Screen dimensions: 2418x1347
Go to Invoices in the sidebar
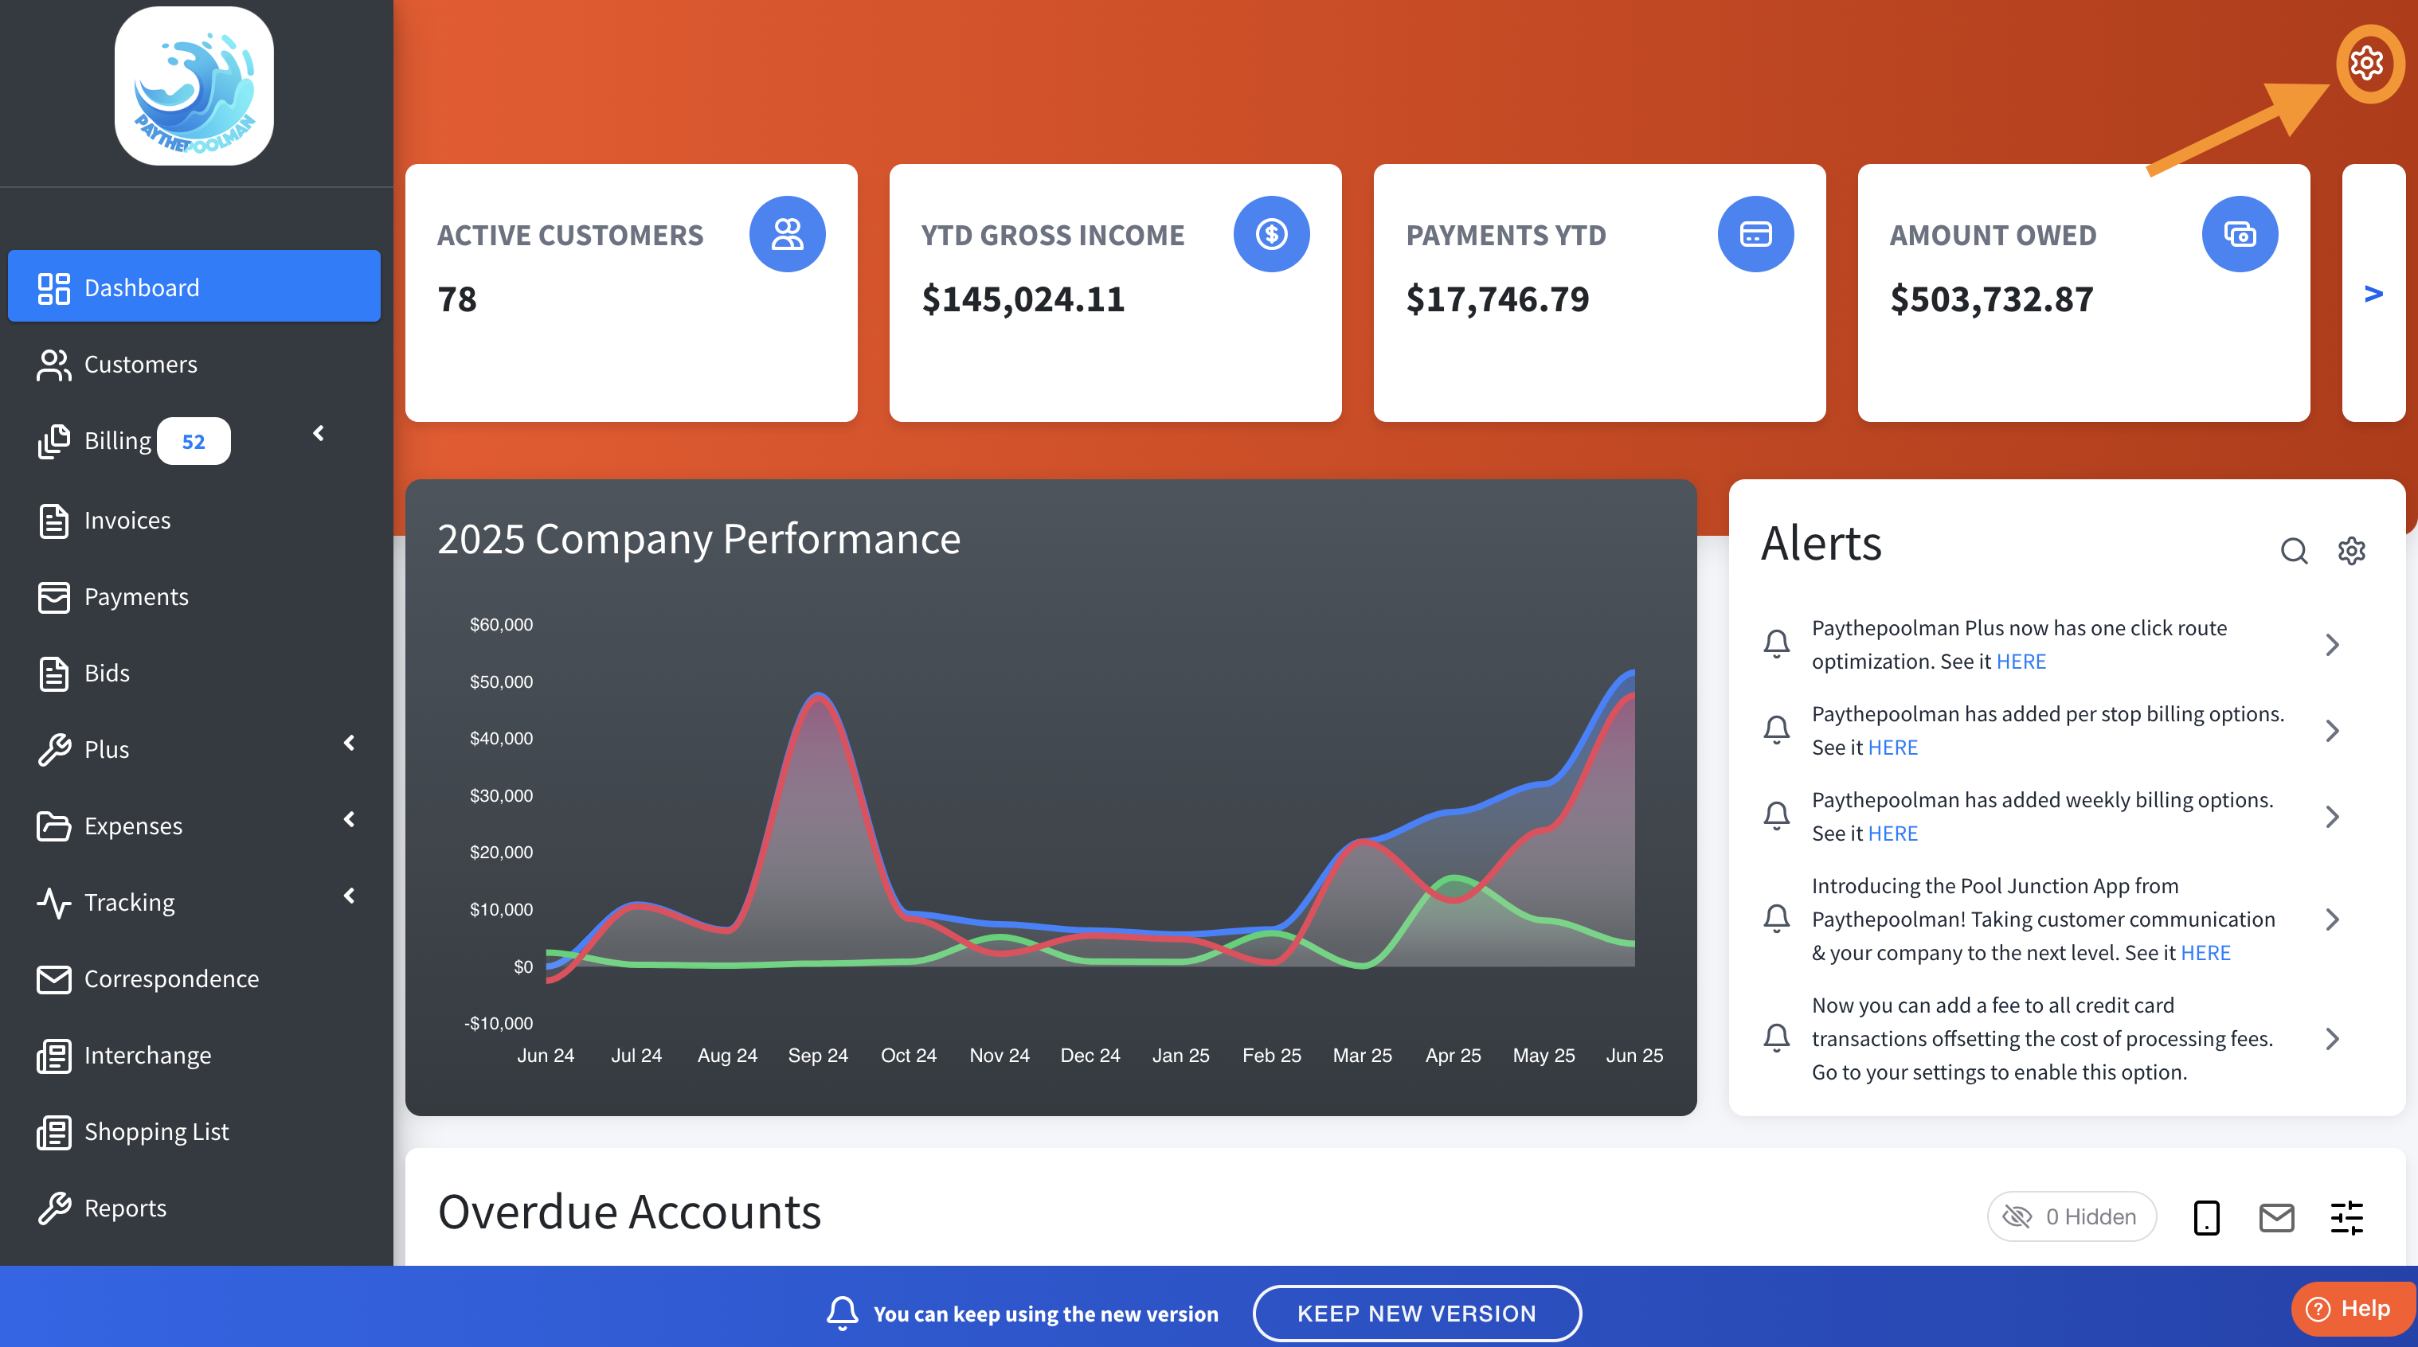pyautogui.click(x=127, y=520)
